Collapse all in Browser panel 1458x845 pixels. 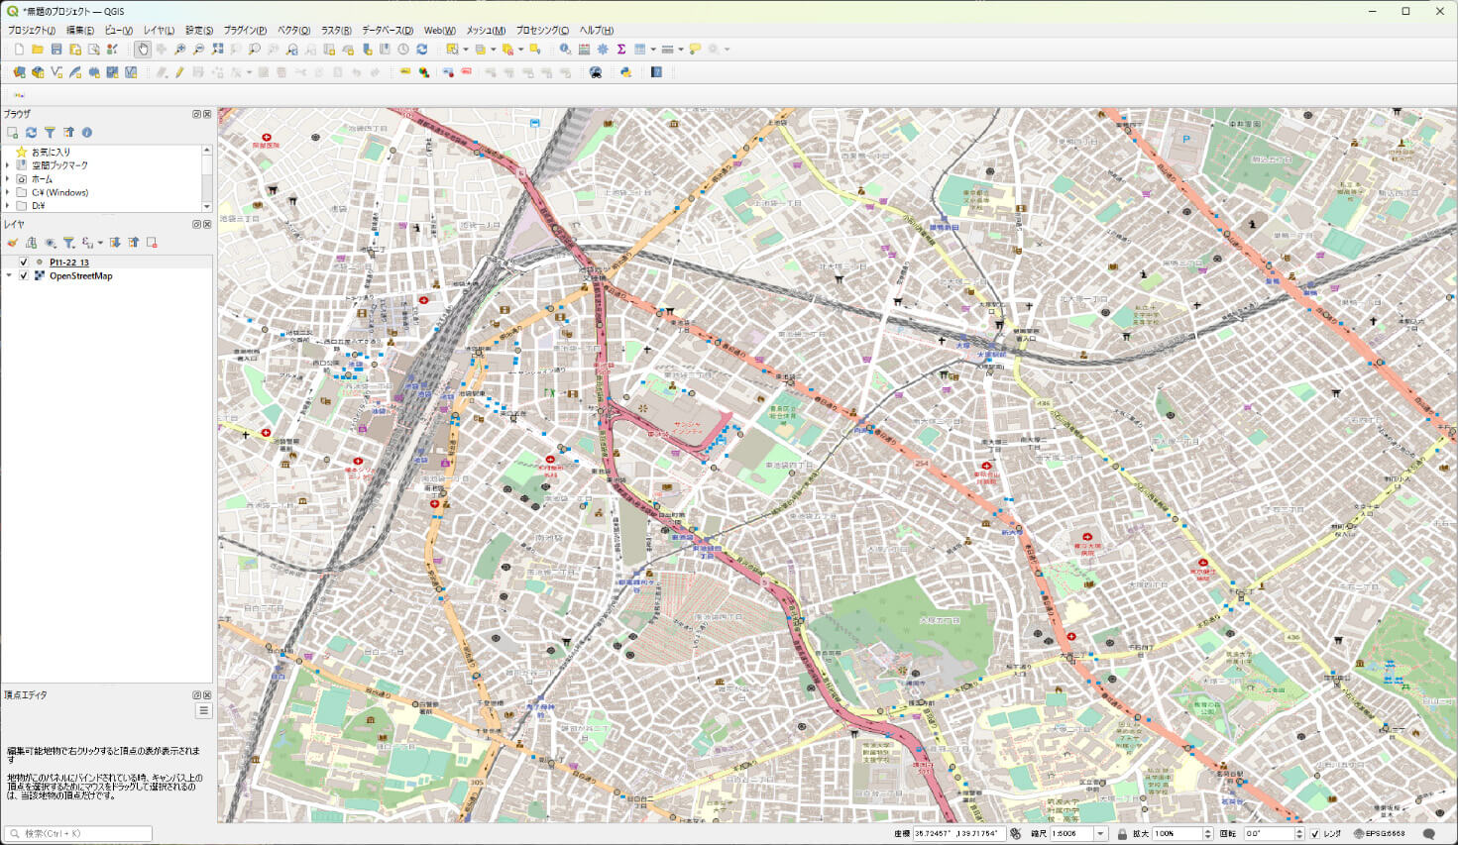pos(68,132)
